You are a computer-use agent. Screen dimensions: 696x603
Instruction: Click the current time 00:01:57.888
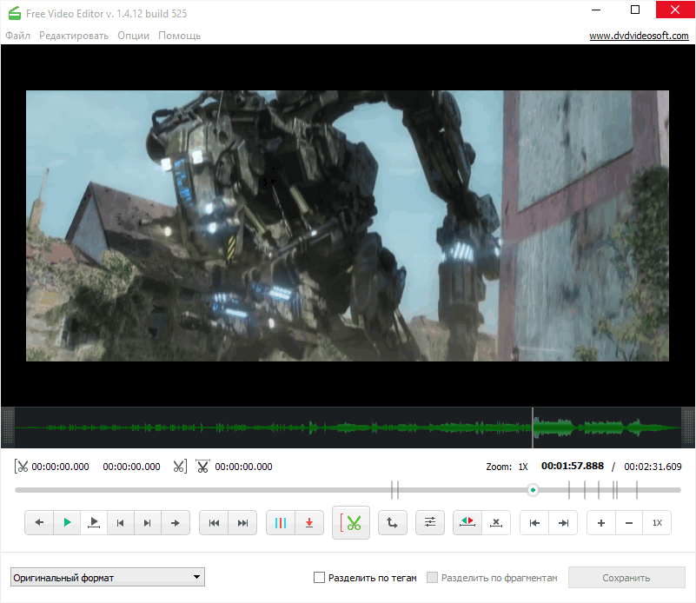coord(572,466)
